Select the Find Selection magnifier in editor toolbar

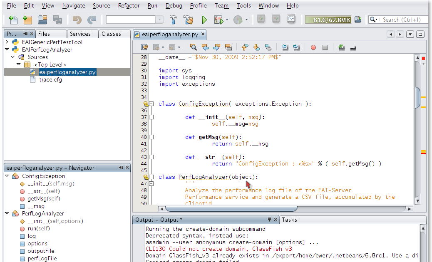[x=193, y=47]
